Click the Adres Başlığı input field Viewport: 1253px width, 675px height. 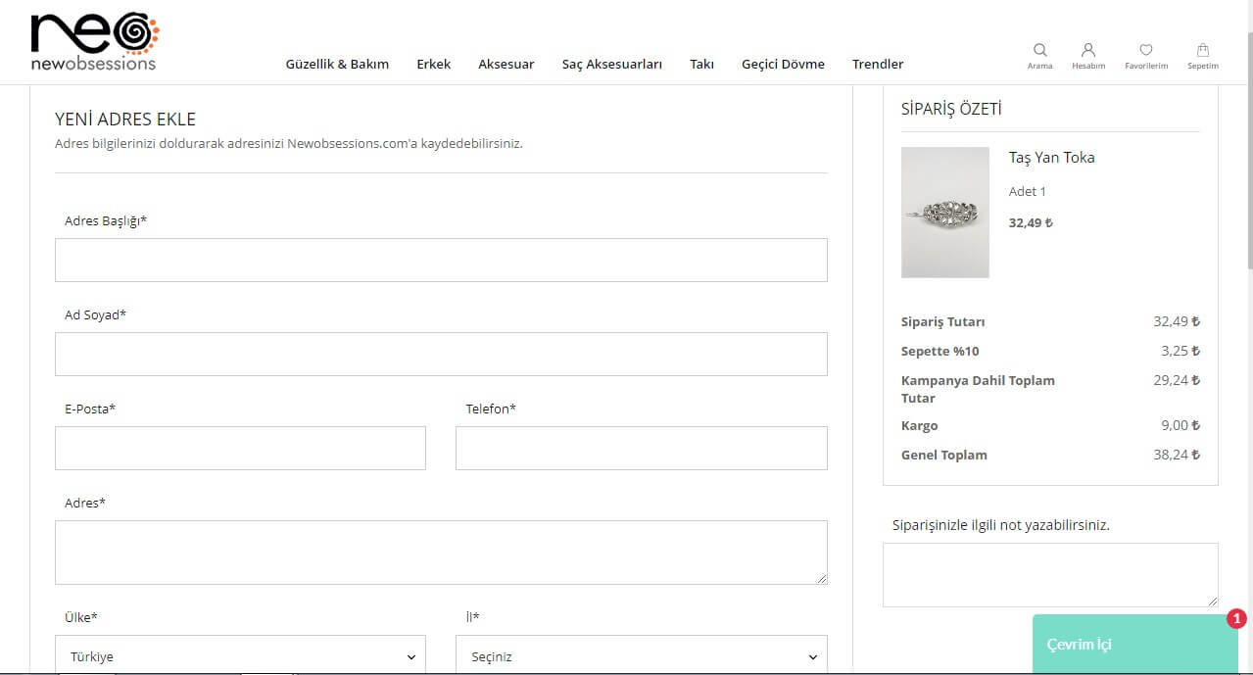coord(441,261)
